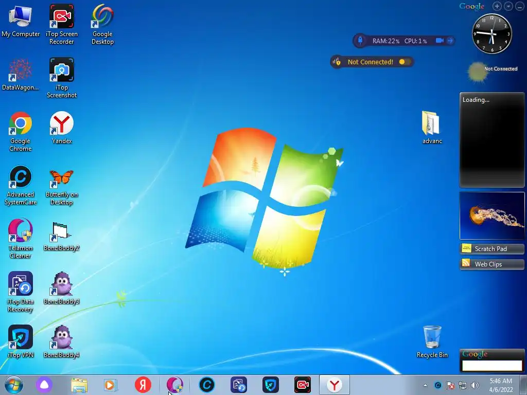Open Windows Explorer from the taskbar
The width and height of the screenshot is (527, 395).
[x=79, y=385]
